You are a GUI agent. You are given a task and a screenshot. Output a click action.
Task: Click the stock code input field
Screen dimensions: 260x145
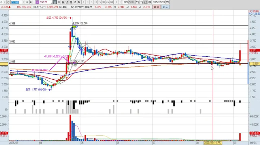17,2
